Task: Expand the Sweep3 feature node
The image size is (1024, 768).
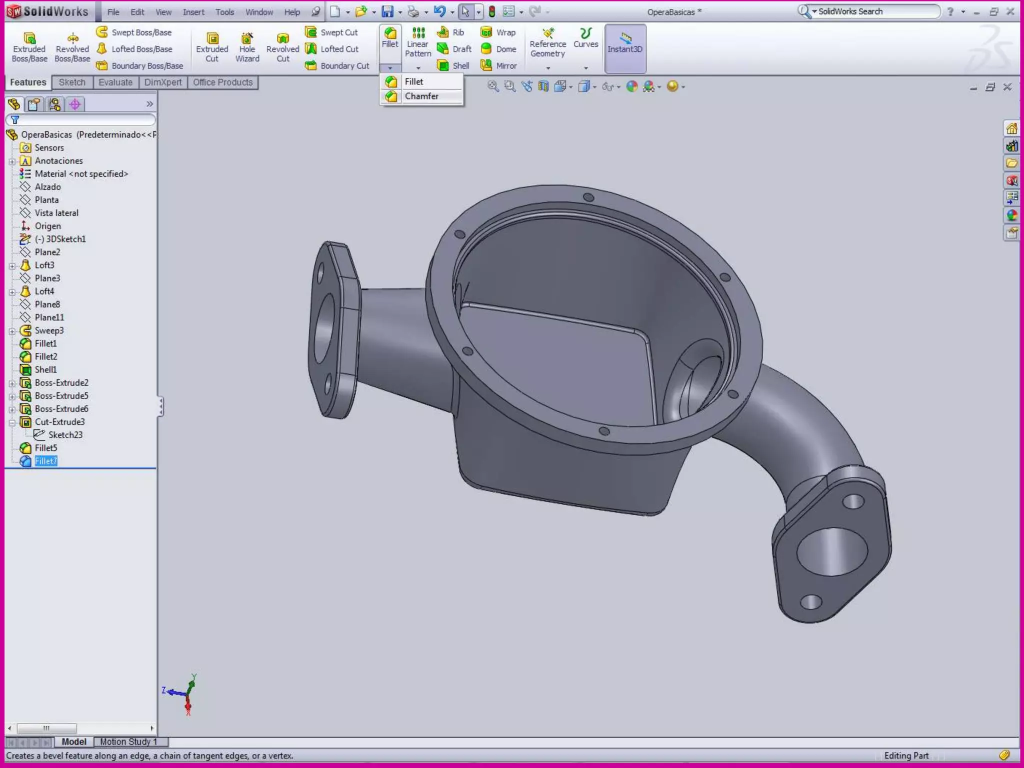Action: pos(12,331)
